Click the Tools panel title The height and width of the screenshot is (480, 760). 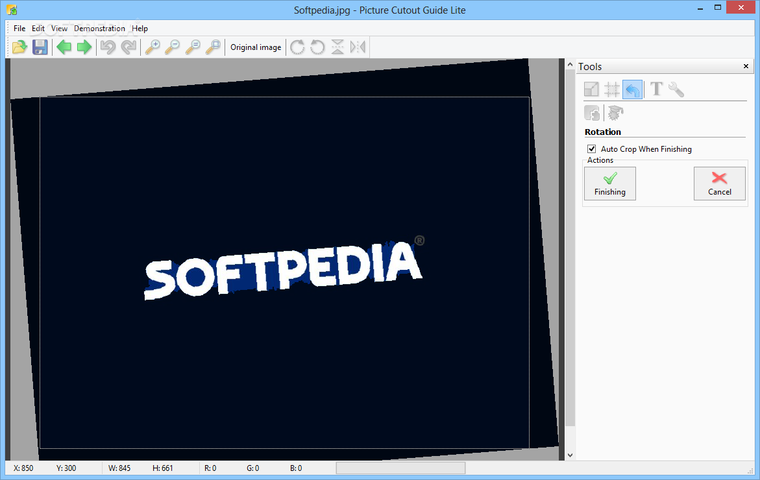click(590, 66)
